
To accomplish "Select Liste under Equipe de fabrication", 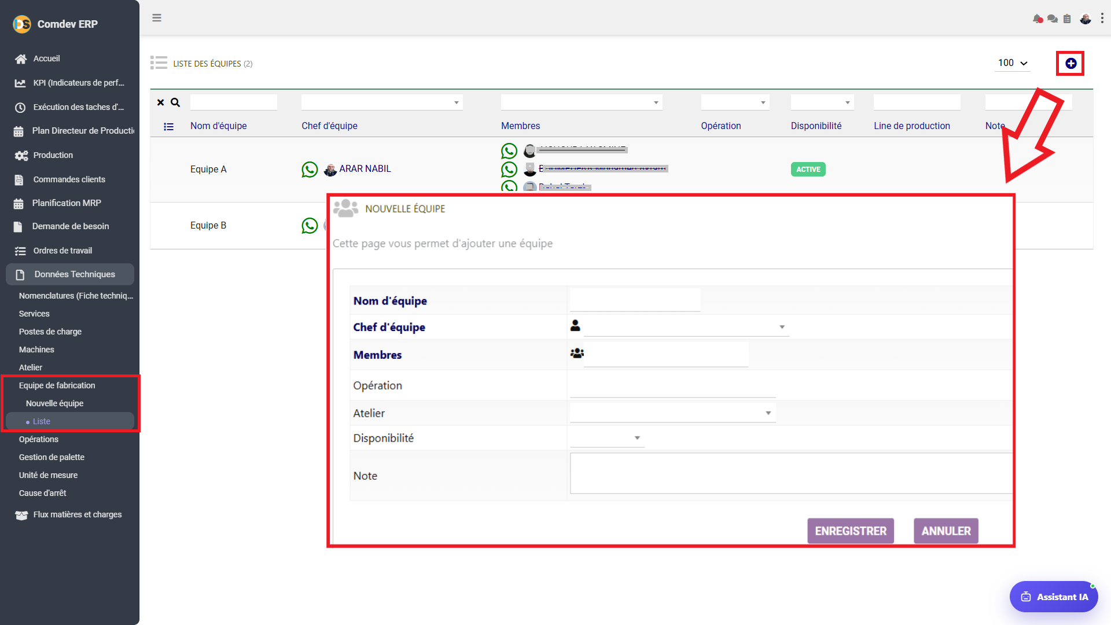I will tap(70, 421).
